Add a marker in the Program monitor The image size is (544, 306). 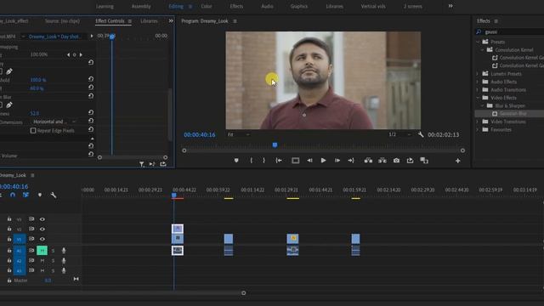click(236, 161)
